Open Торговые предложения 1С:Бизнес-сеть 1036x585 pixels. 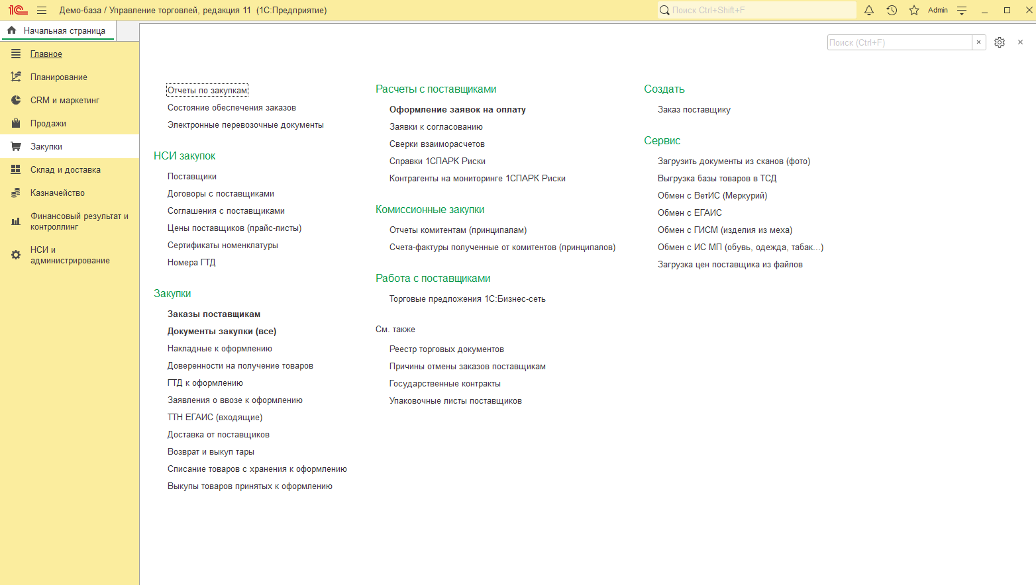(468, 298)
